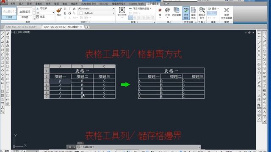
Task: Select the Arc draw tool
Action: (3, 54)
